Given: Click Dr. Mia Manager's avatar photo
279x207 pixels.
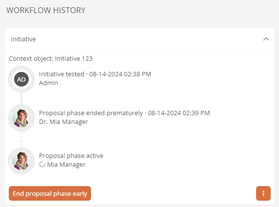Looking at the screenshot, I should 21,118.
